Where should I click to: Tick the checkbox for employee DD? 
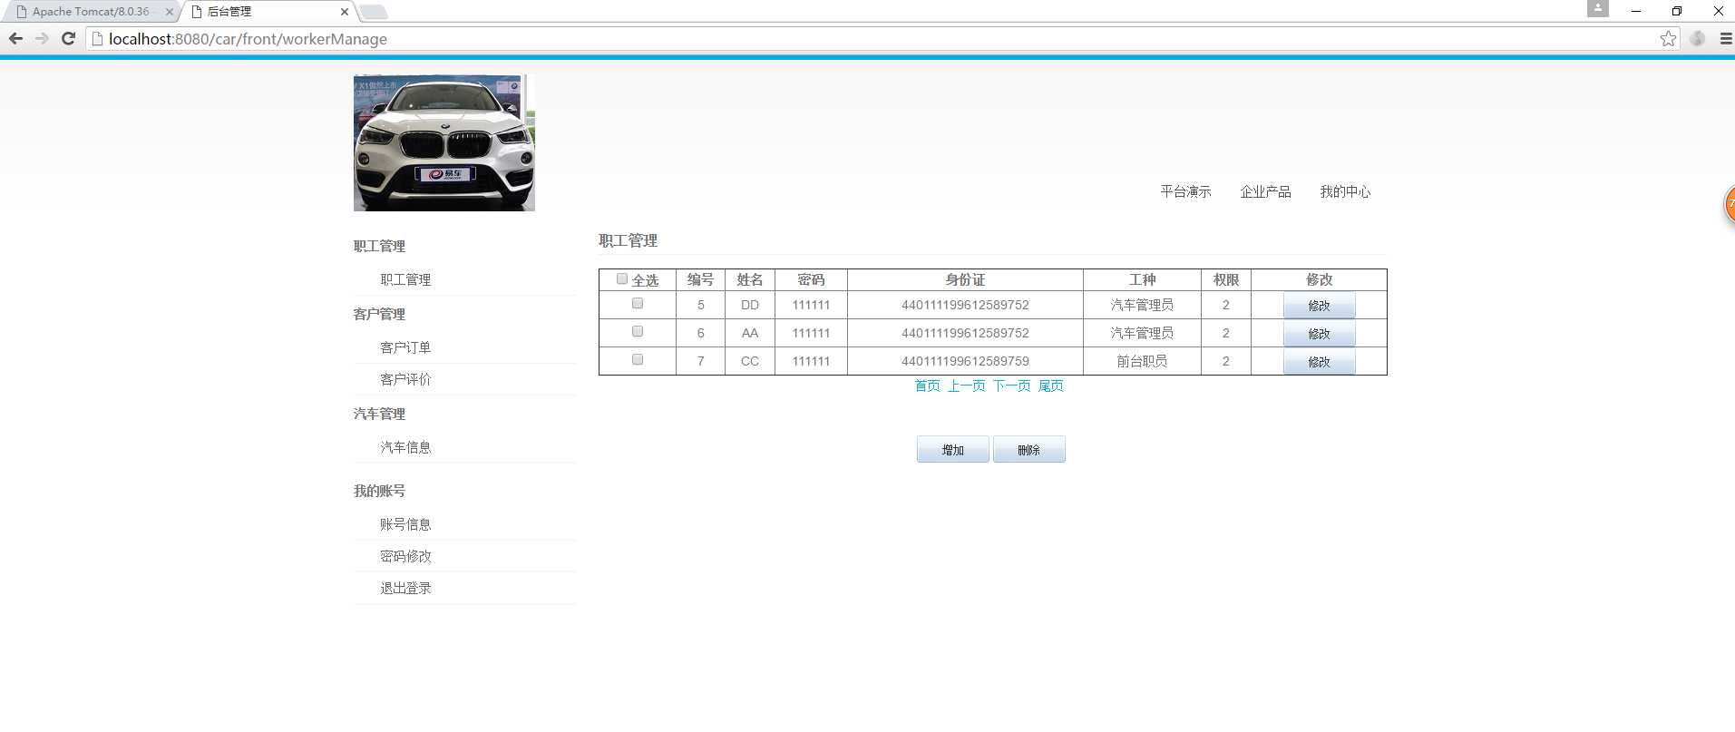click(638, 304)
